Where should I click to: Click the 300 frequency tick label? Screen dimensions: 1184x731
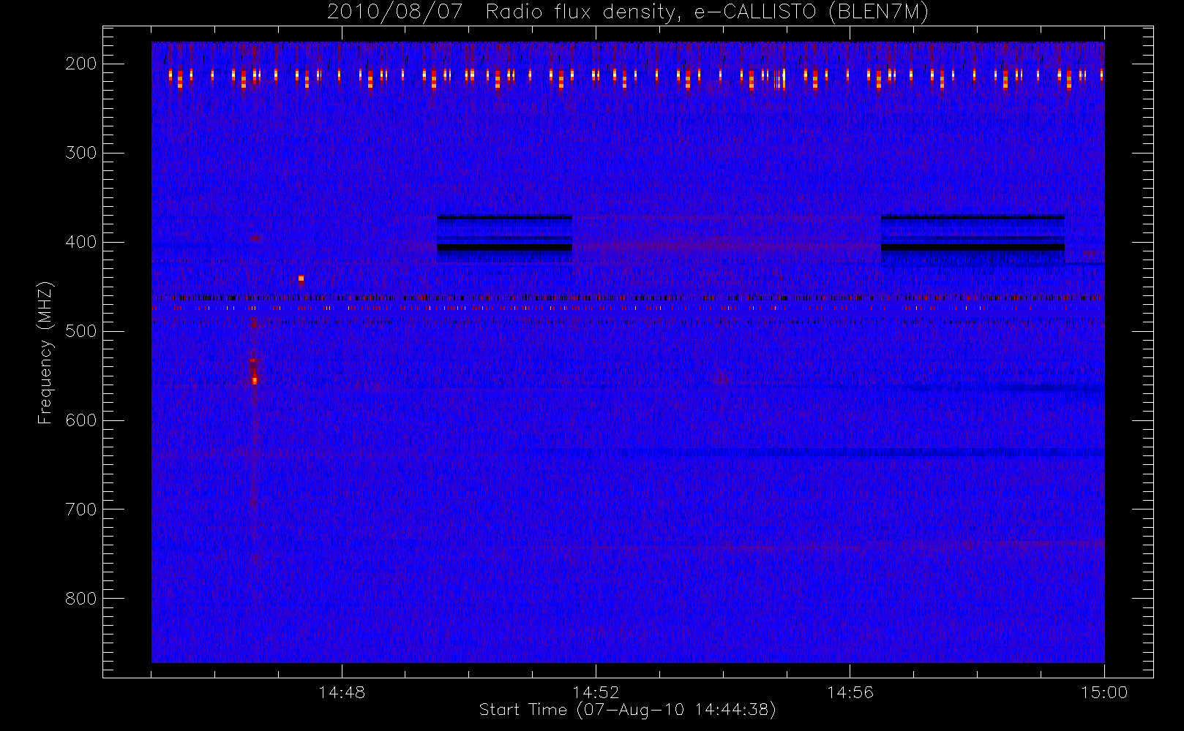pos(80,153)
